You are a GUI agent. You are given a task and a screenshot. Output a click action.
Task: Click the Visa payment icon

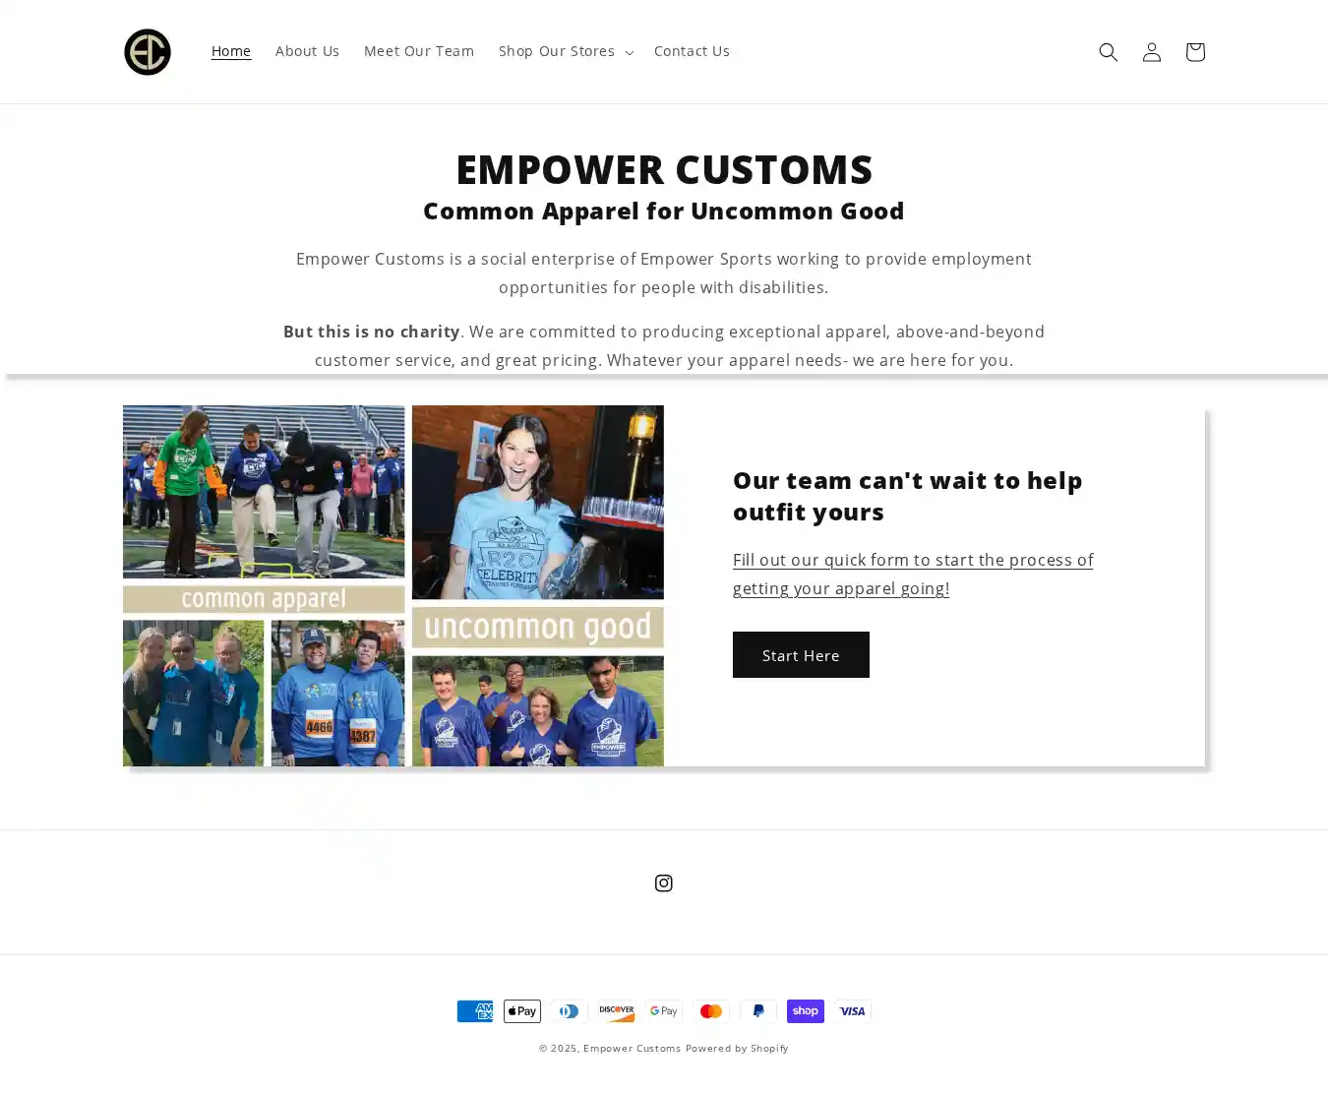pyautogui.click(x=853, y=1011)
